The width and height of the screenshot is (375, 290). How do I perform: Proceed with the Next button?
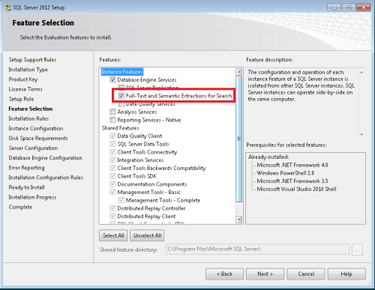(x=265, y=274)
